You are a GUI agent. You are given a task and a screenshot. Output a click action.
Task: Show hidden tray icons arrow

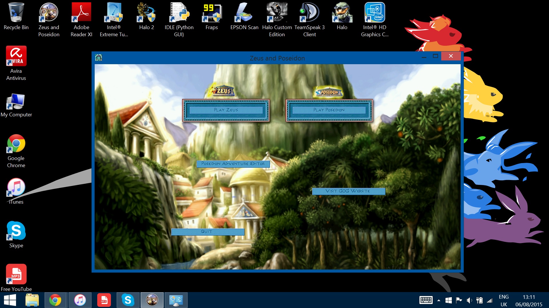click(x=439, y=300)
